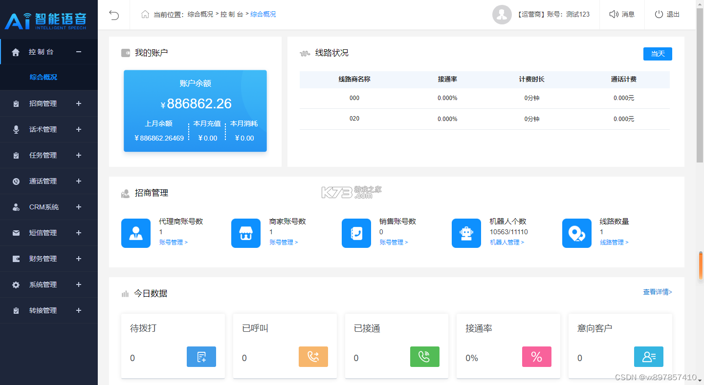Select 综合概况 submenu item

[x=44, y=77]
